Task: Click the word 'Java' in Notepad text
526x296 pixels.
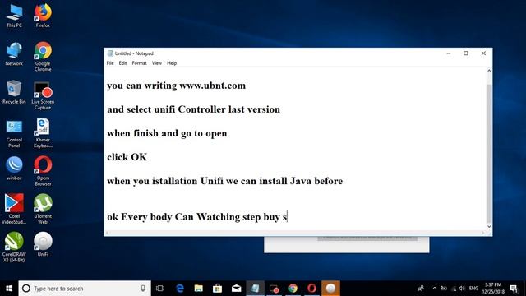Action: pyautogui.click(x=300, y=181)
